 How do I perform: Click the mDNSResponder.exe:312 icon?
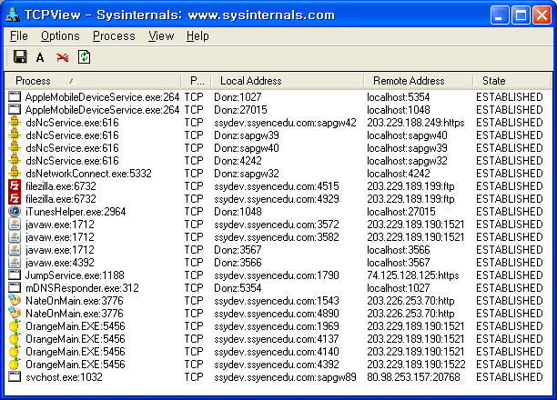tap(15, 287)
